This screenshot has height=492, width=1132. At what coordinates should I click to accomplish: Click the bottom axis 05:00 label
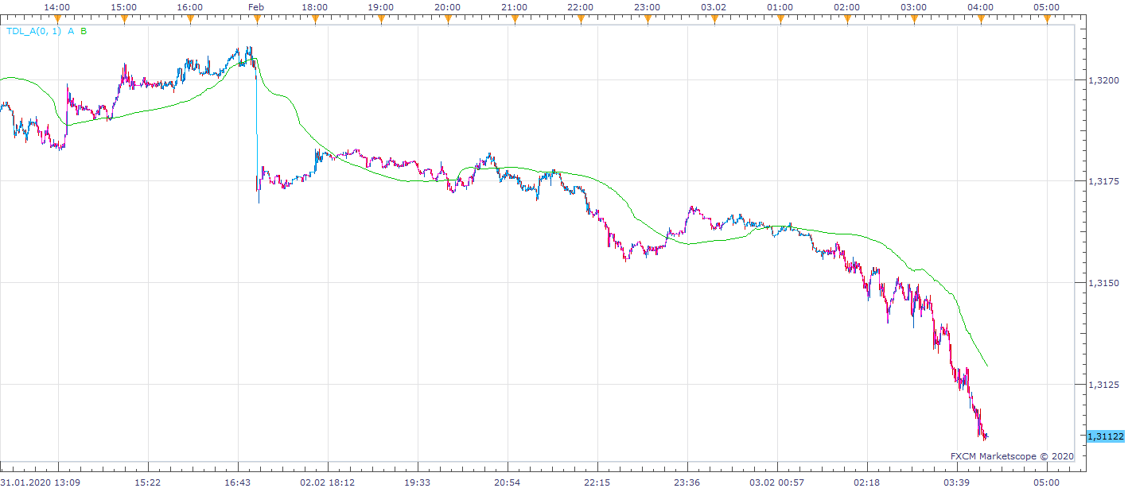point(1046,482)
